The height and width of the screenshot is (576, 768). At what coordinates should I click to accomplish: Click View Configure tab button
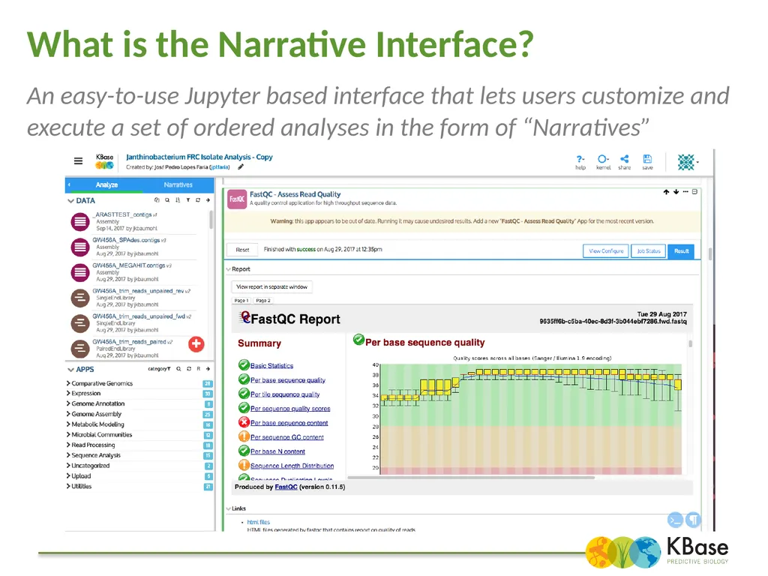pos(606,251)
